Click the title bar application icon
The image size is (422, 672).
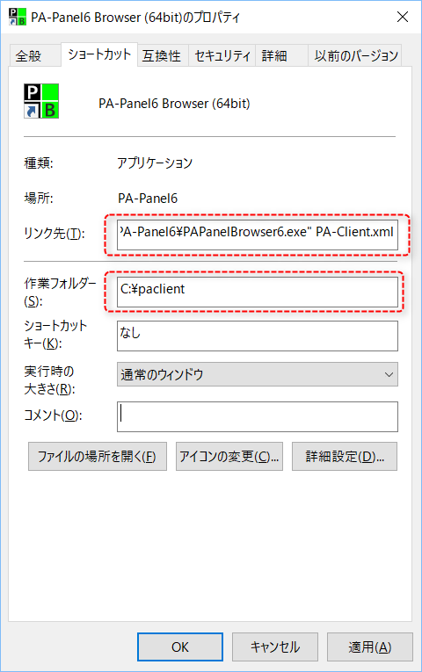click(x=18, y=17)
